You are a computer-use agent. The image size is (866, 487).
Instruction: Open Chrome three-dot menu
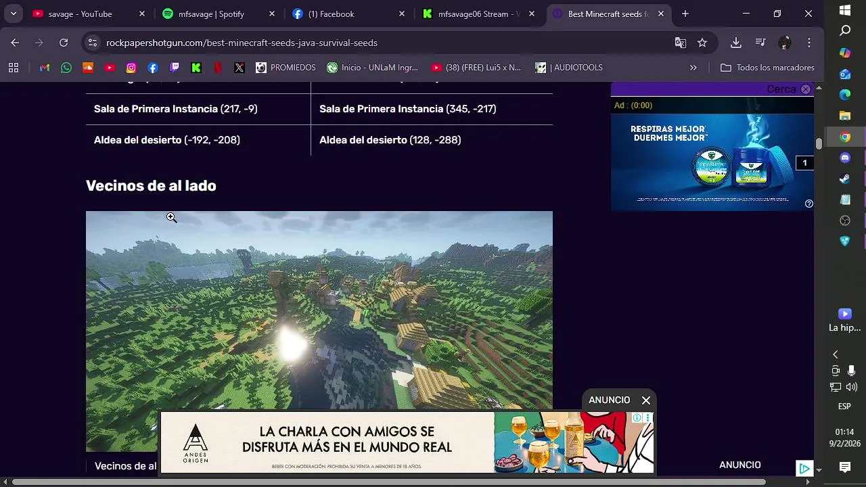(809, 43)
